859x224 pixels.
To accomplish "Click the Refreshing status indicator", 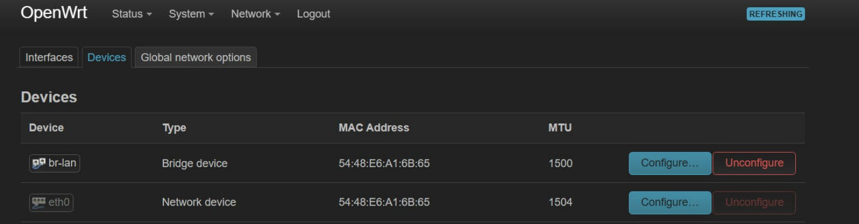I will pyautogui.click(x=775, y=14).
